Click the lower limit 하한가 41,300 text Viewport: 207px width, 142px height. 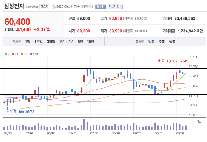tap(135, 31)
